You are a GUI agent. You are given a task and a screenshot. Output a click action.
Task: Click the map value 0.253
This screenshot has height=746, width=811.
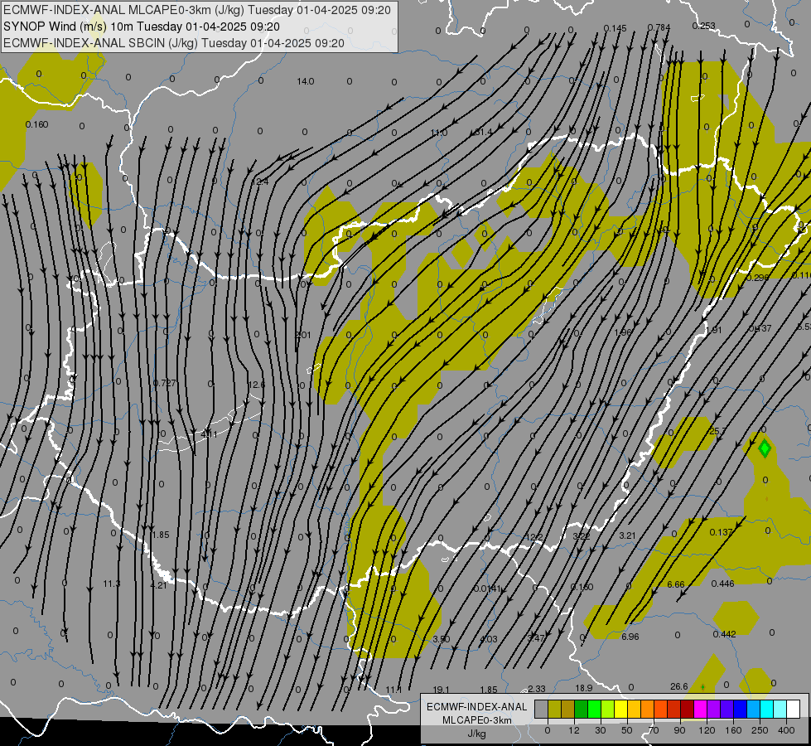tap(703, 26)
